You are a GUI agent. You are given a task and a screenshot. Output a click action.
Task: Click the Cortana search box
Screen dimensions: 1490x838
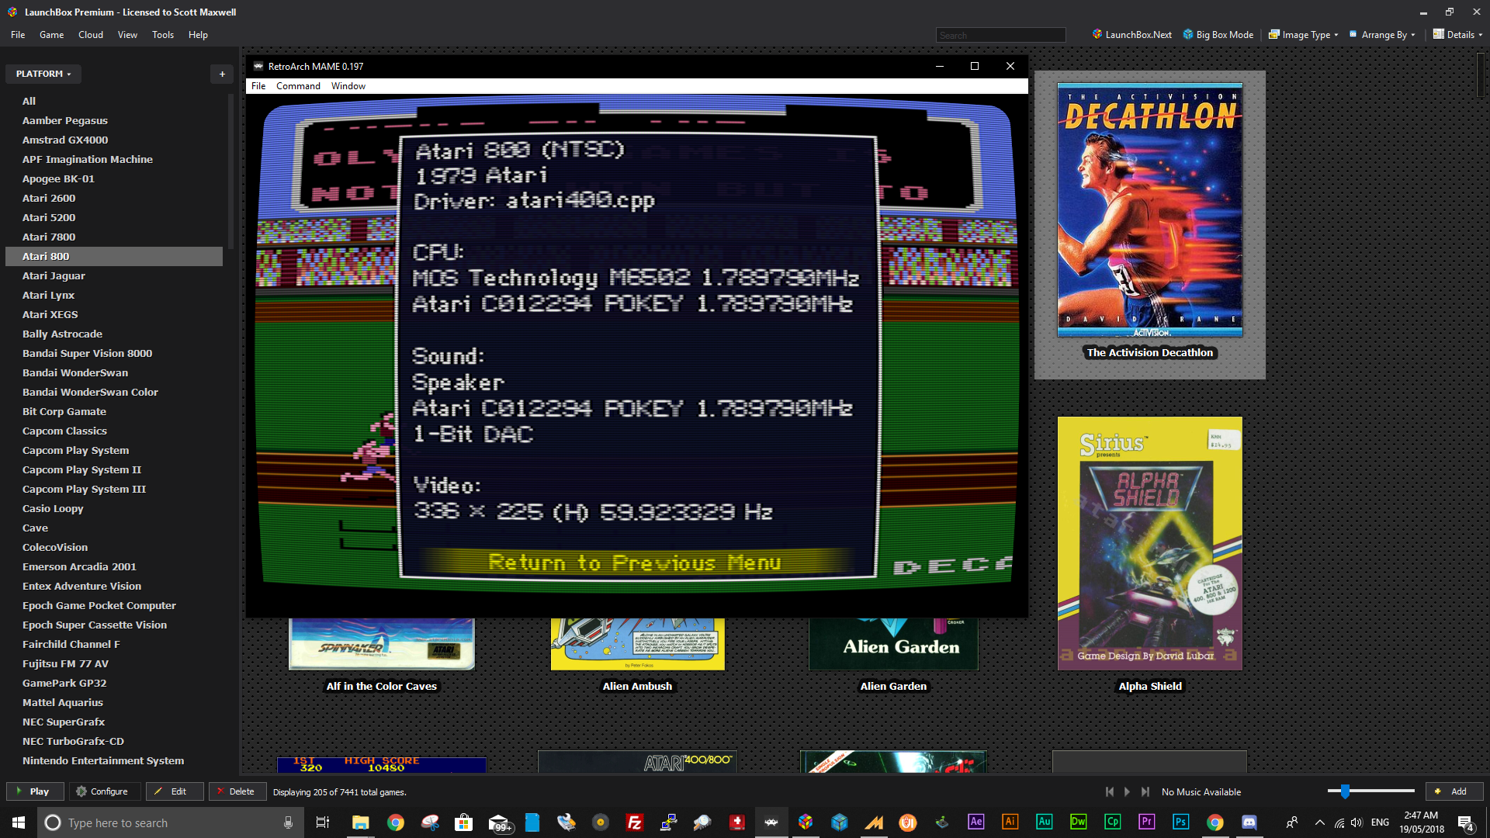tap(171, 822)
